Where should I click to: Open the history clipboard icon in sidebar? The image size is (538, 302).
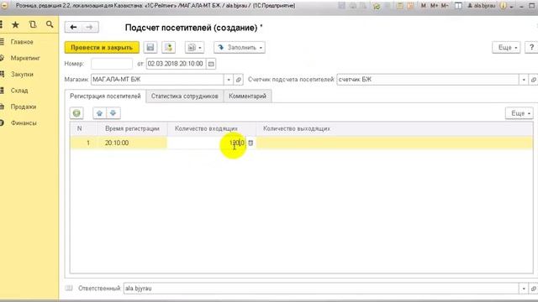(33, 24)
